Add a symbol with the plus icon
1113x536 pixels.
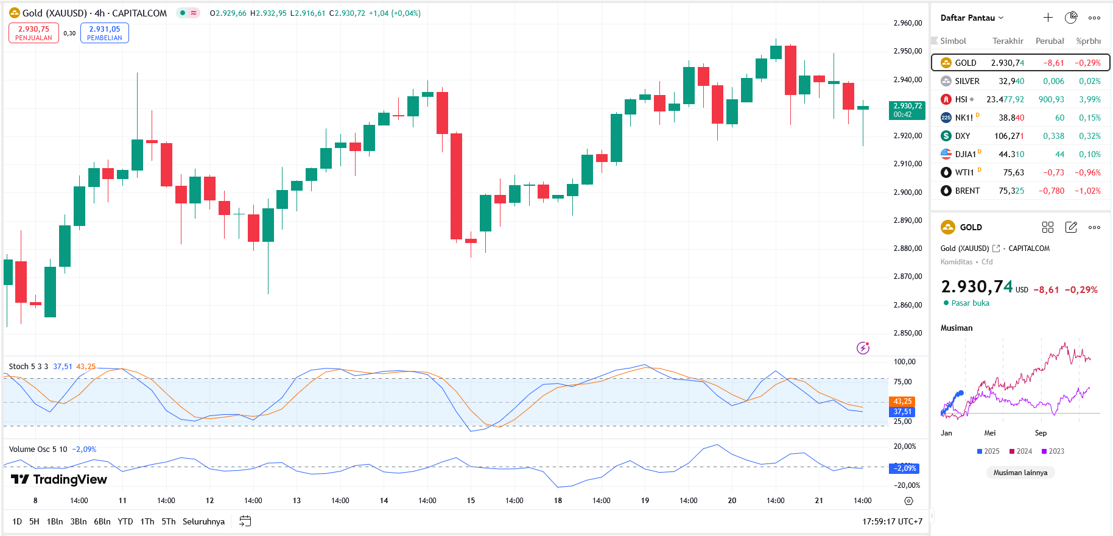click(1048, 18)
